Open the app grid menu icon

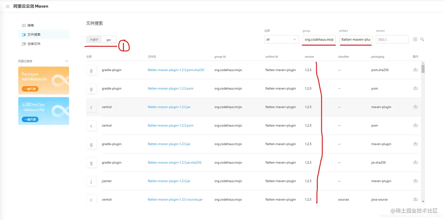tap(8, 6)
